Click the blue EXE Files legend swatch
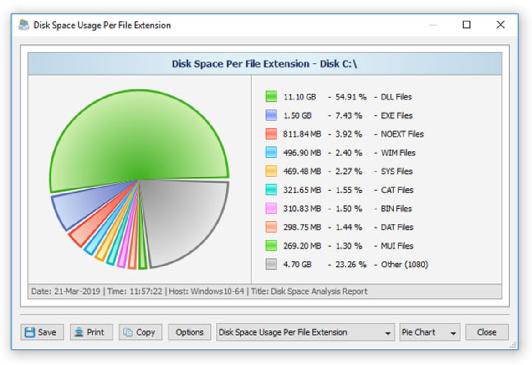The width and height of the screenshot is (532, 365). pyautogui.click(x=271, y=115)
